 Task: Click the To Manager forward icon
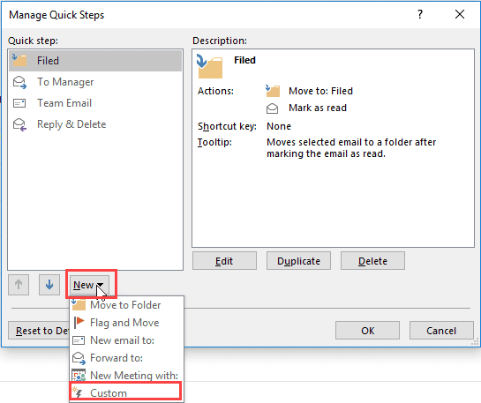(x=19, y=82)
